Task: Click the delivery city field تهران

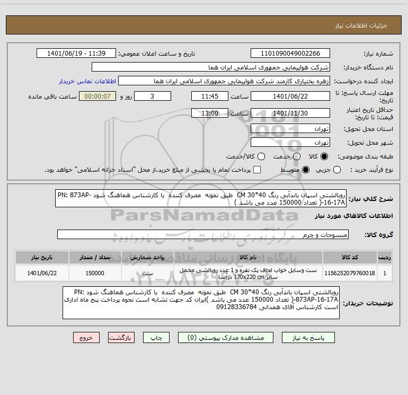Action: (290, 143)
